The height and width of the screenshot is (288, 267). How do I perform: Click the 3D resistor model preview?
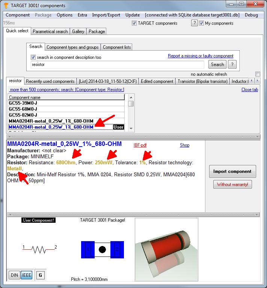tap(166, 249)
